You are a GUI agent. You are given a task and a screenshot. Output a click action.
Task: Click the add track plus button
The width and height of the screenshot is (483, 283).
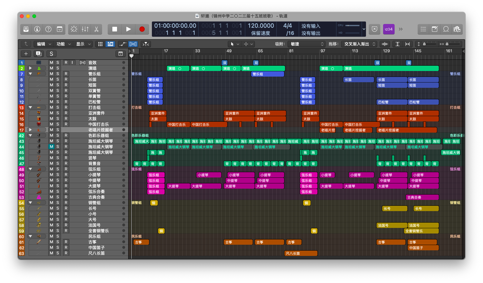26,54
